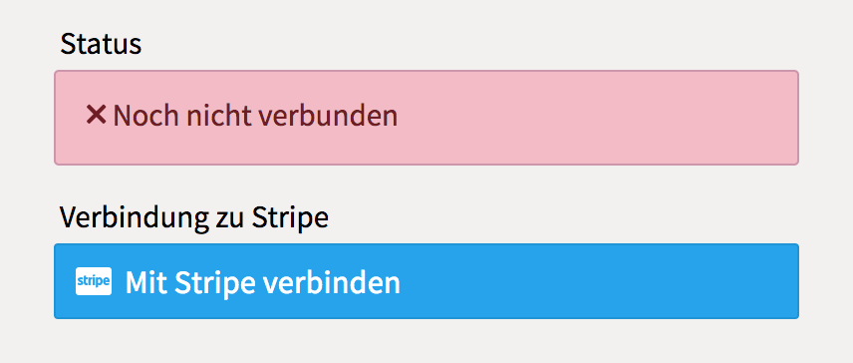The image size is (853, 363).
Task: Click the cross mark before Noch nicht verbunden
Action: (96, 115)
